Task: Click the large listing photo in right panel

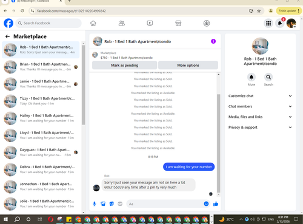Action: tap(260, 46)
